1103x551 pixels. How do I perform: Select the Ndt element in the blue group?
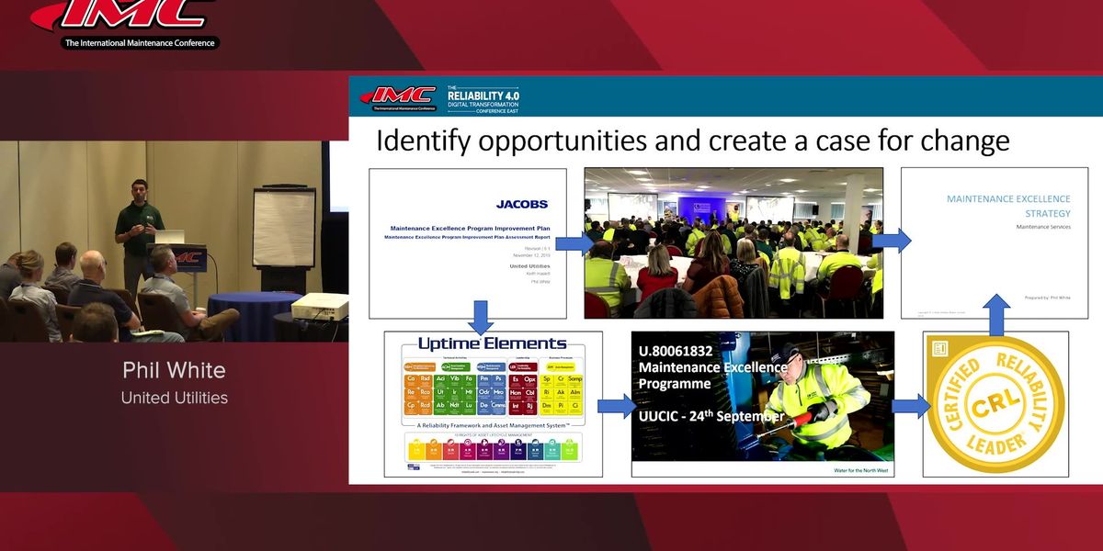[453, 405]
